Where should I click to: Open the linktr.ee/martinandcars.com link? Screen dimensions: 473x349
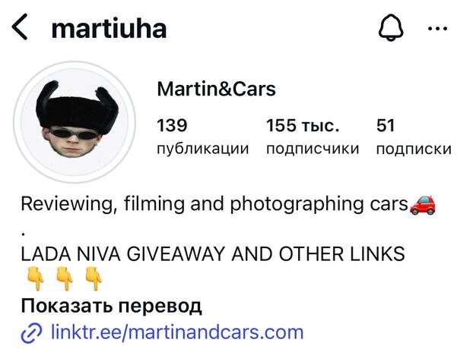[177, 332]
